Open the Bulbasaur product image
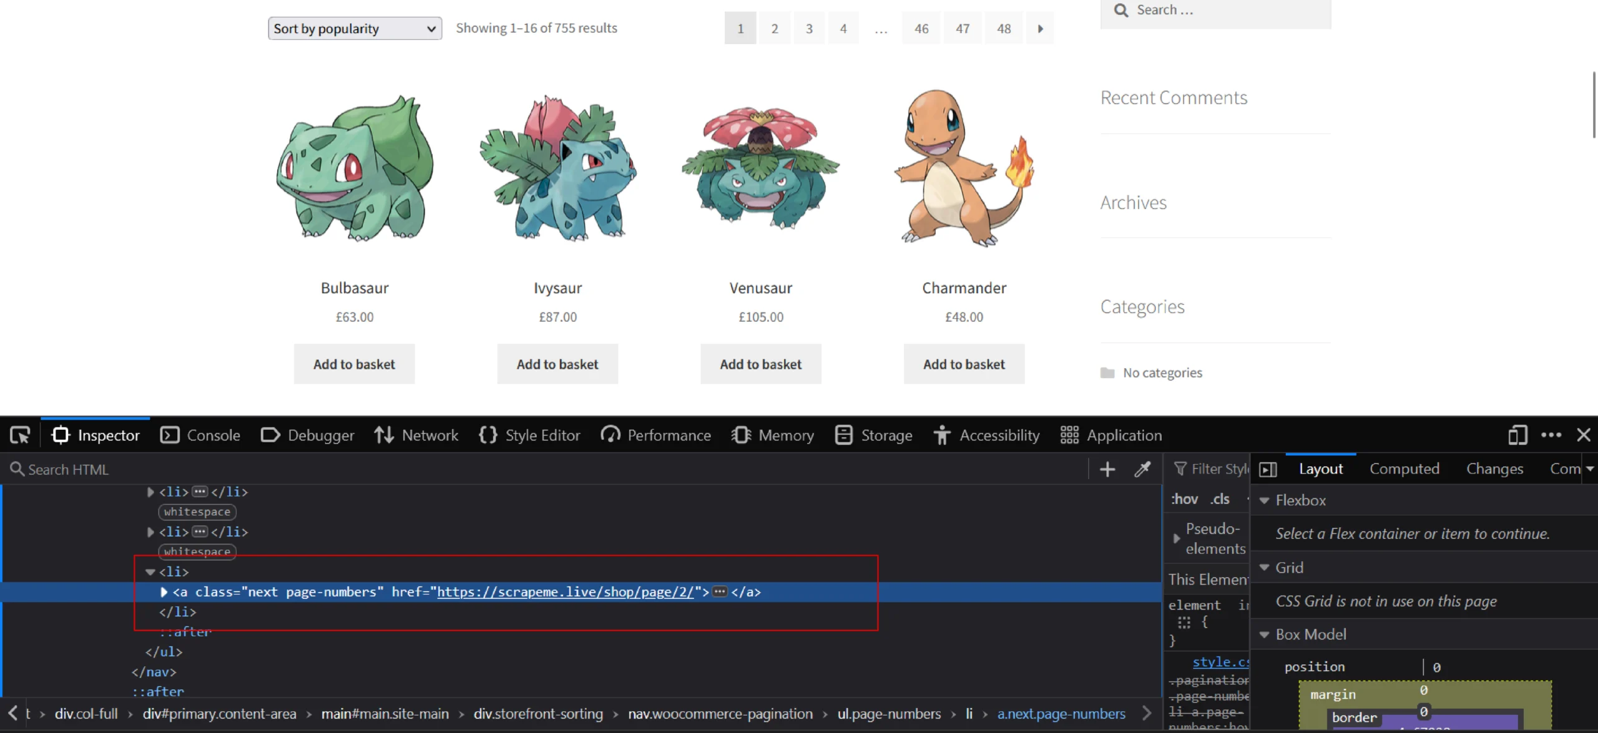 [355, 167]
